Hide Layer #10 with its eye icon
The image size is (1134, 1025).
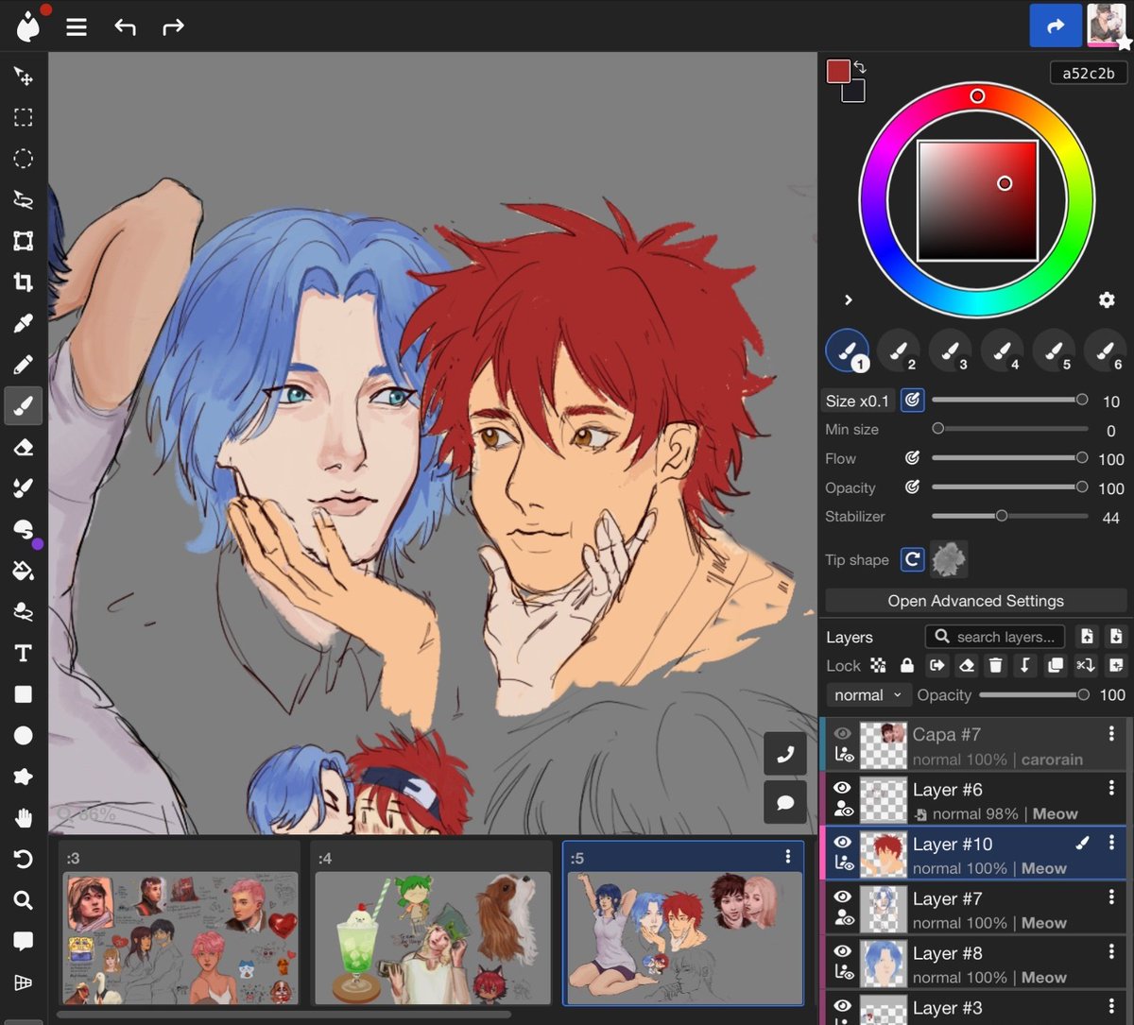tap(842, 843)
